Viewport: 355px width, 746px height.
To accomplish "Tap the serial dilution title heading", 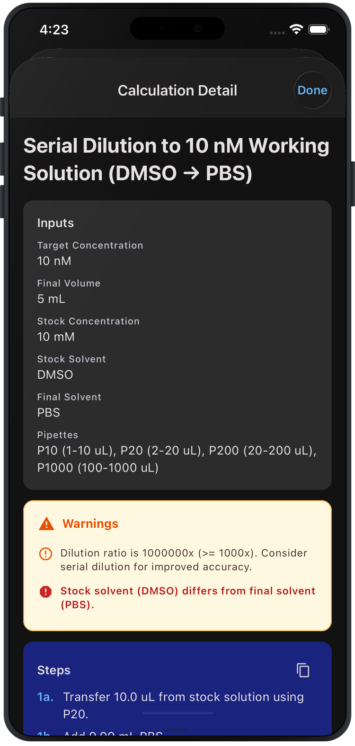I will pyautogui.click(x=177, y=160).
